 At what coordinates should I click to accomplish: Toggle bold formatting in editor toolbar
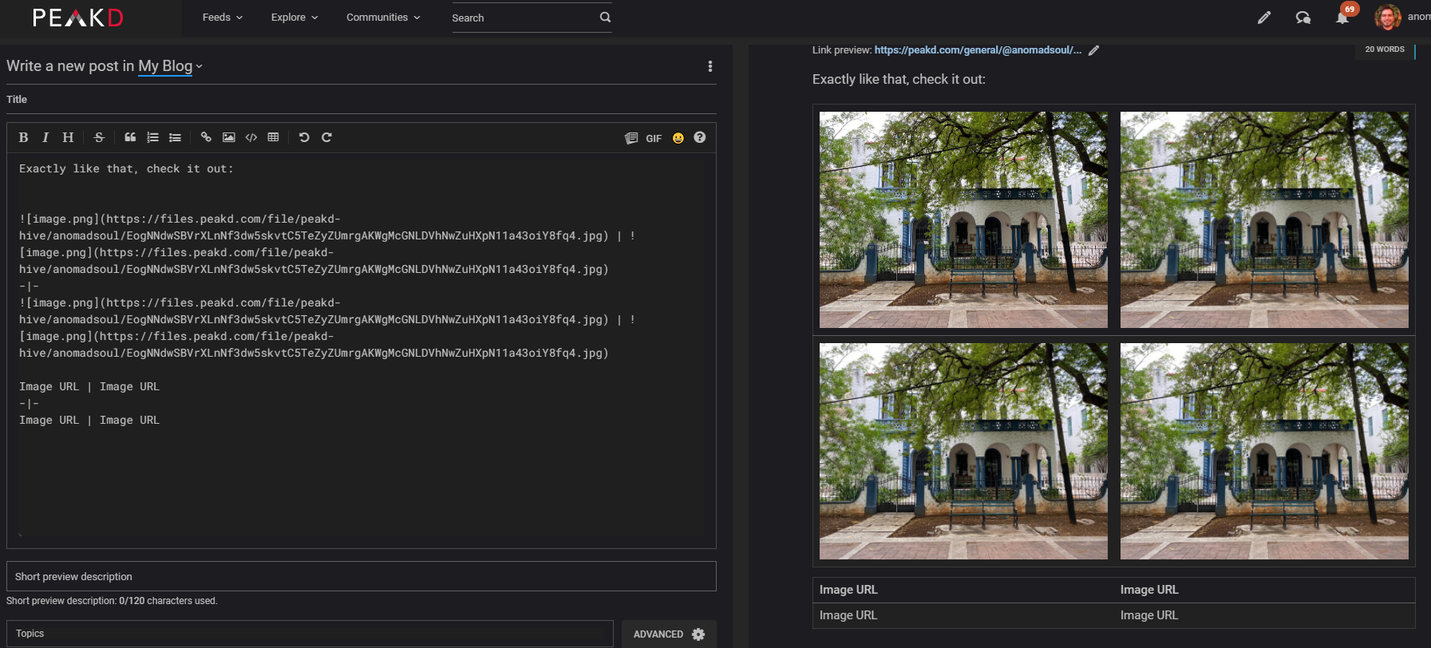tap(23, 137)
